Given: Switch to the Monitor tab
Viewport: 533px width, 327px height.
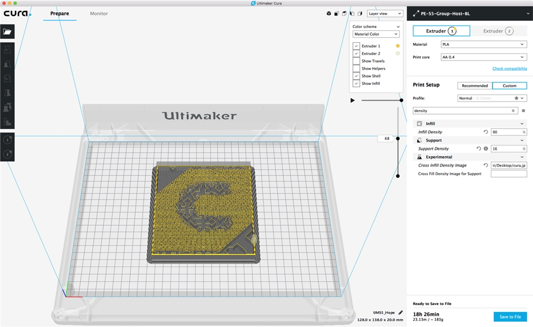Looking at the screenshot, I should (x=99, y=14).
